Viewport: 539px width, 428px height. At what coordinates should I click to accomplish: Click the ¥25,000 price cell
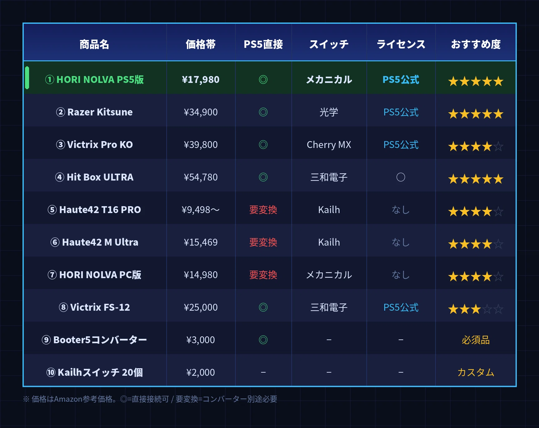click(x=200, y=307)
